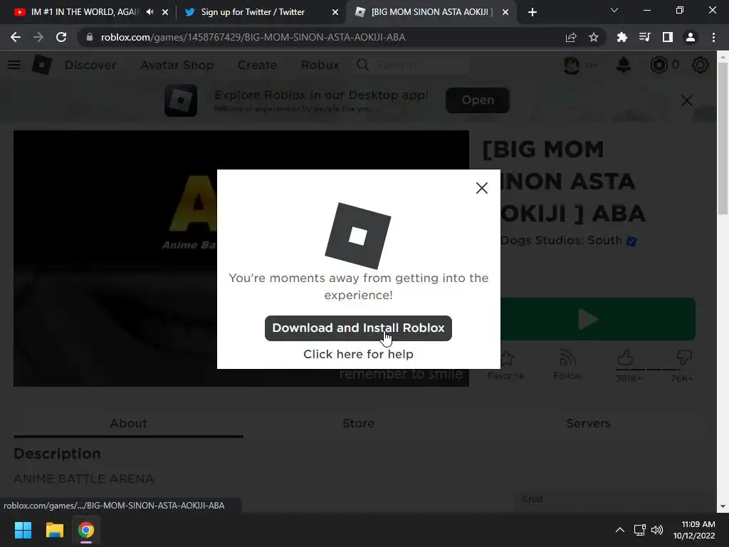Click Open desktop app button

tap(478, 100)
